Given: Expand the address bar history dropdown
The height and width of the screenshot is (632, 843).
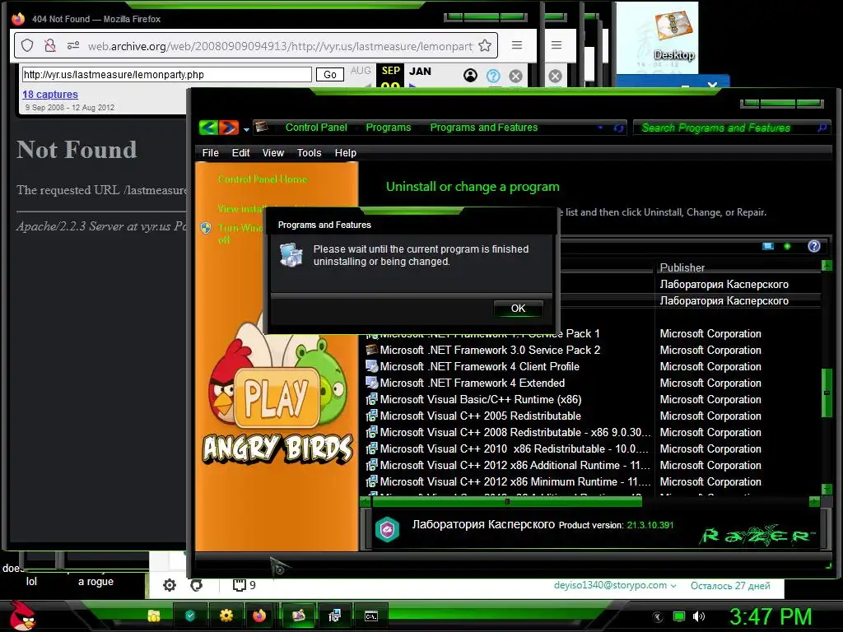Looking at the screenshot, I should [600, 128].
